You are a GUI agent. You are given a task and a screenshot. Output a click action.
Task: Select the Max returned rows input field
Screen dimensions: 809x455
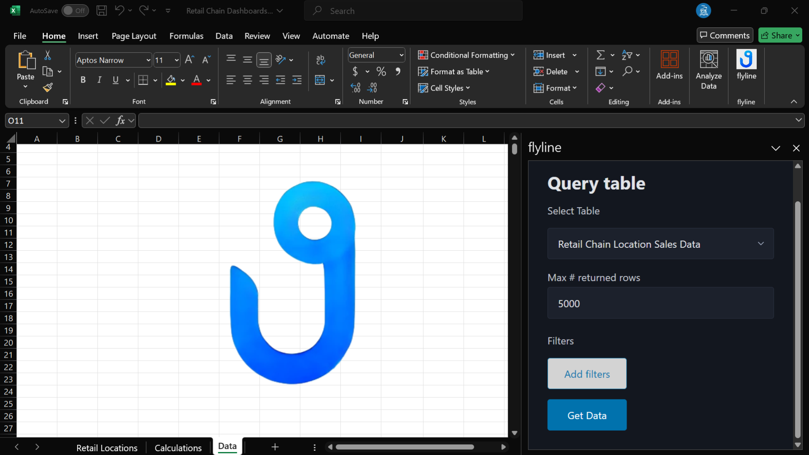pos(661,303)
